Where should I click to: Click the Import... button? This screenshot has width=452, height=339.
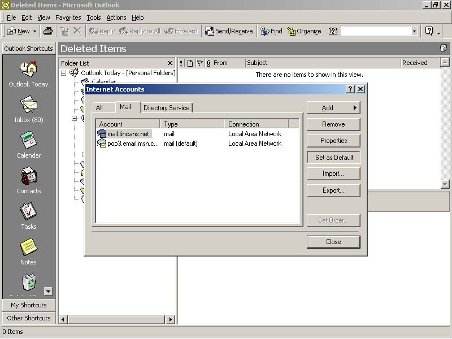tap(333, 173)
